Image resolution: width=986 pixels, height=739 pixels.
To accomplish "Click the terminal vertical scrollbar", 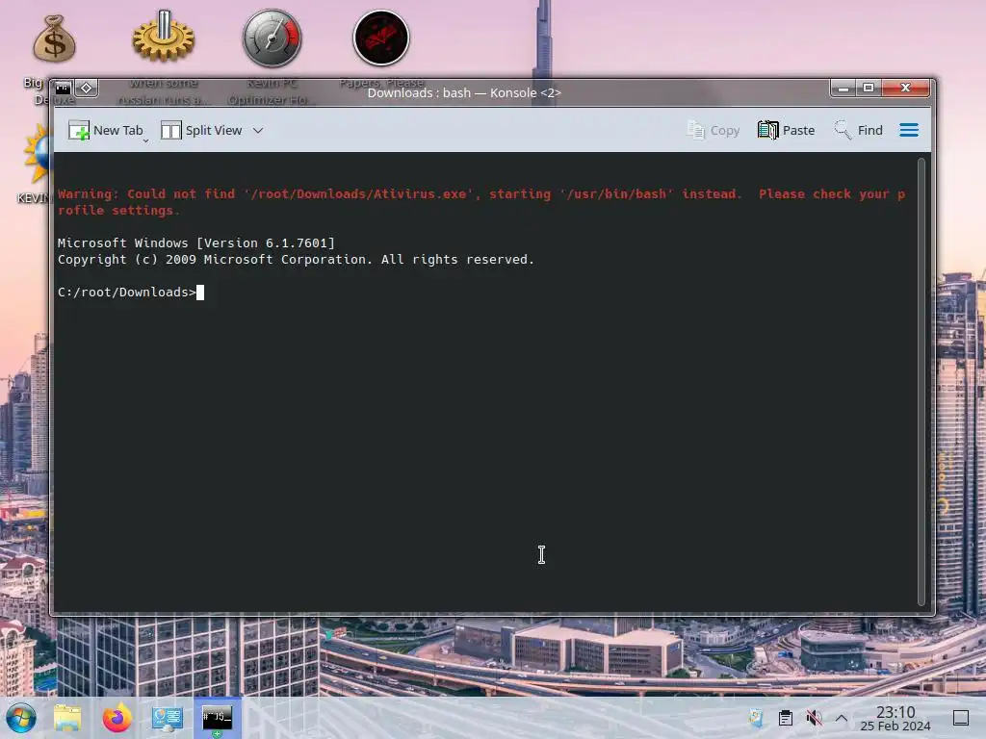I will pyautogui.click(x=921, y=382).
